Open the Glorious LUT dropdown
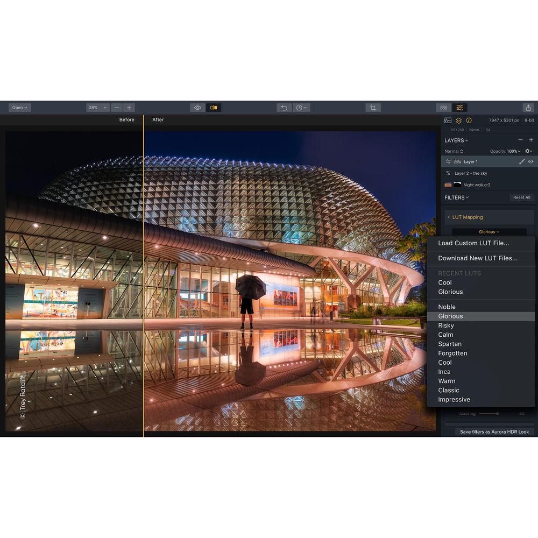Image resolution: width=538 pixels, height=538 pixels. tap(489, 231)
